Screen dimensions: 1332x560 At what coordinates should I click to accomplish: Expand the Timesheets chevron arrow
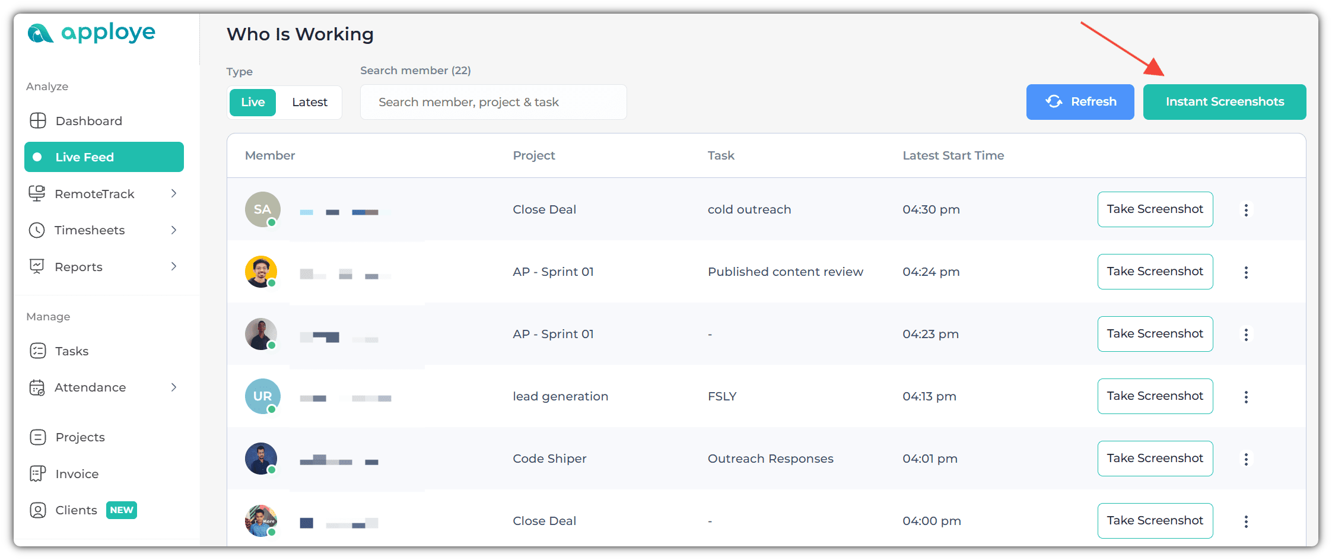click(x=174, y=230)
